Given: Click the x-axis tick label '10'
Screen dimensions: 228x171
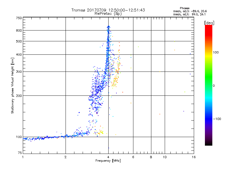Looking at the screenshot, I should click(165, 157).
